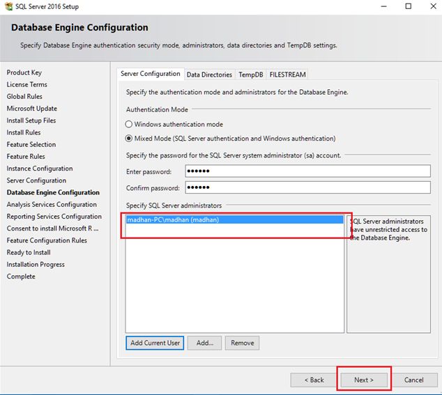The image size is (442, 395).
Task: Select the Server Configuration tab
Action: pyautogui.click(x=151, y=74)
